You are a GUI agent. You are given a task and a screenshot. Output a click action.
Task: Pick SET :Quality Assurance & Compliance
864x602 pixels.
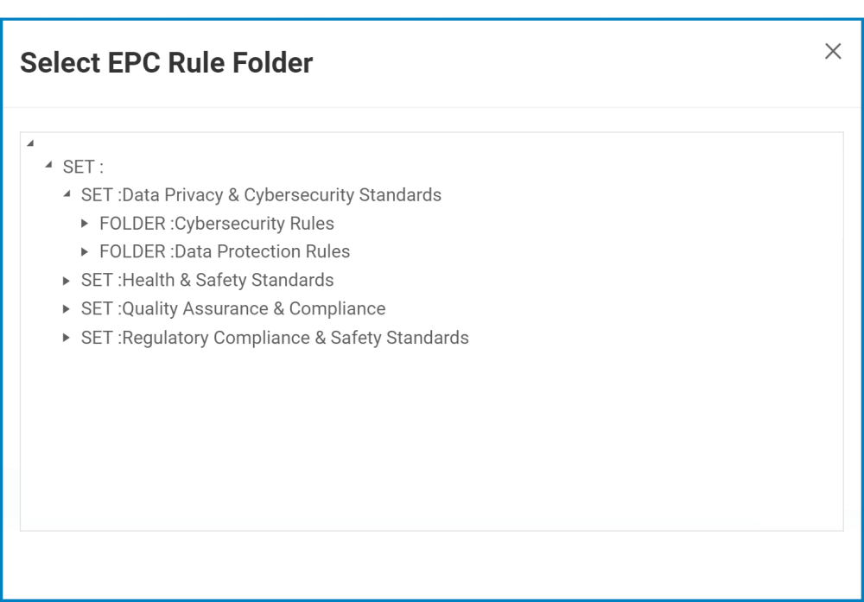coord(233,309)
